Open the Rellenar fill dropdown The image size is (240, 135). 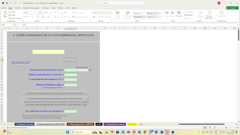click(x=194, y=15)
